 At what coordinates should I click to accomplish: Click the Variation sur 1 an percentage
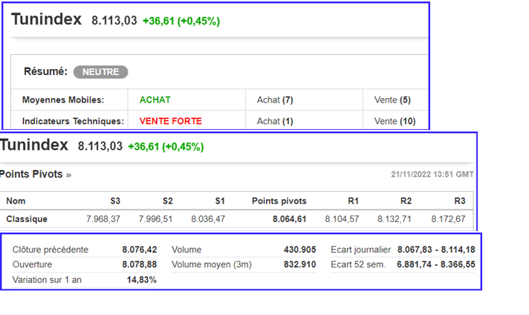point(141,279)
